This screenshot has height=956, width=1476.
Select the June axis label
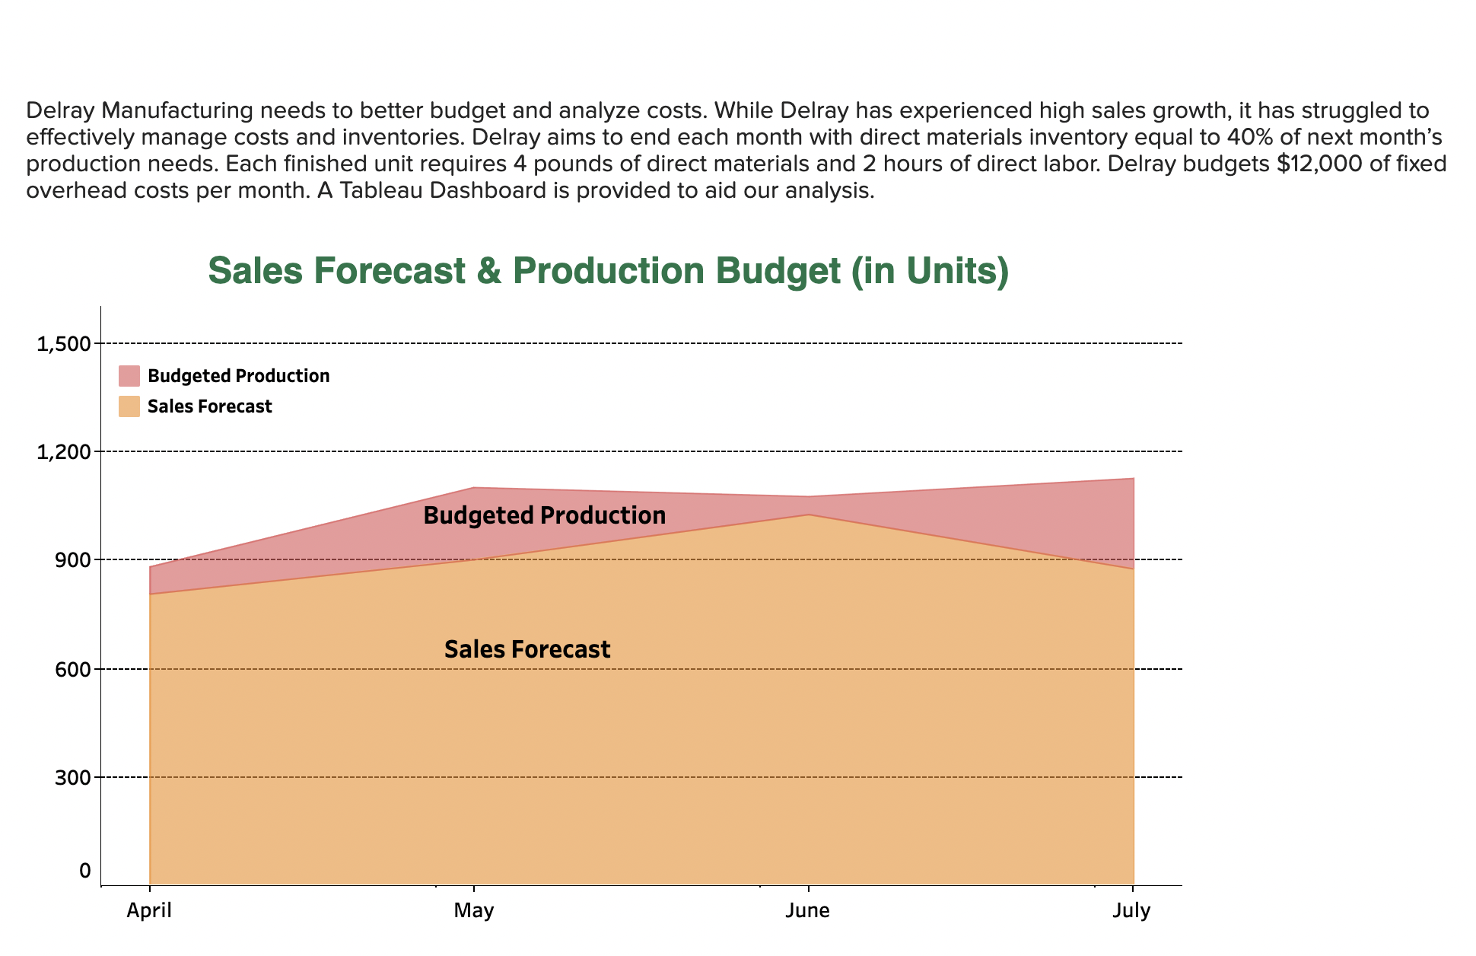pos(808,910)
